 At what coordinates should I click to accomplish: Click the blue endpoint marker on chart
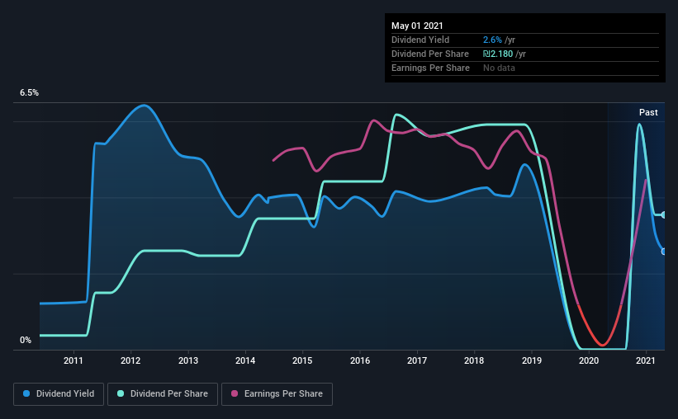pos(663,252)
